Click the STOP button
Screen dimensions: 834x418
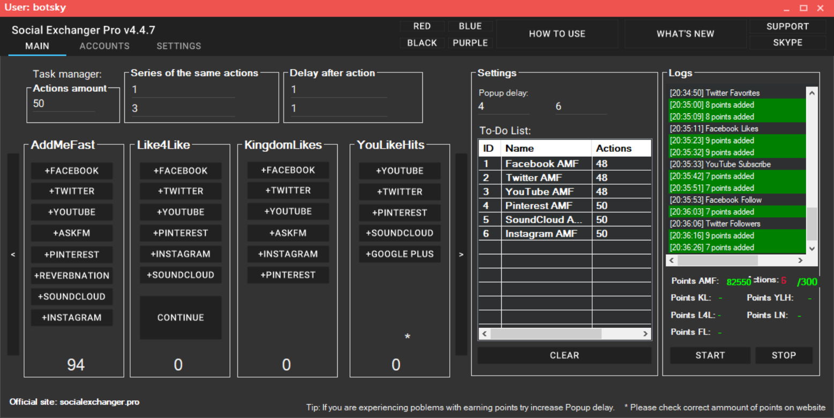[x=784, y=355]
